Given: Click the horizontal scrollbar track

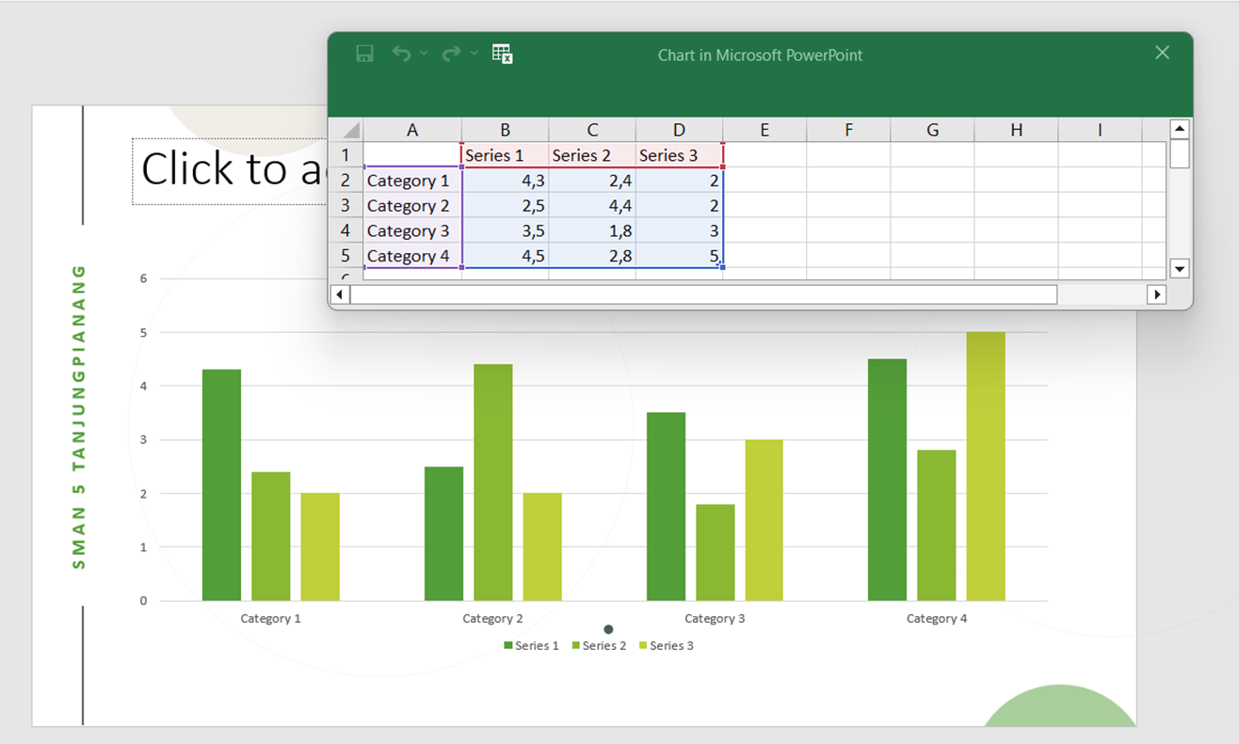Looking at the screenshot, I should (1102, 294).
